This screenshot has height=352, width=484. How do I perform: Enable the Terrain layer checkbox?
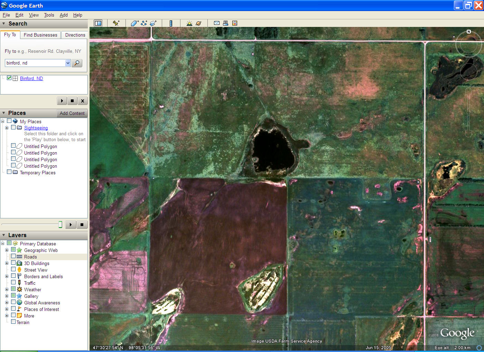click(13, 322)
